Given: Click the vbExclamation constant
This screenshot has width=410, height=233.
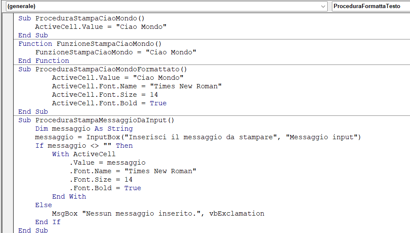Looking at the screenshot, I should point(236,213).
